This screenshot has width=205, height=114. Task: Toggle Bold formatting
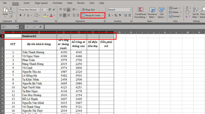pyautogui.click(x=20, y=15)
